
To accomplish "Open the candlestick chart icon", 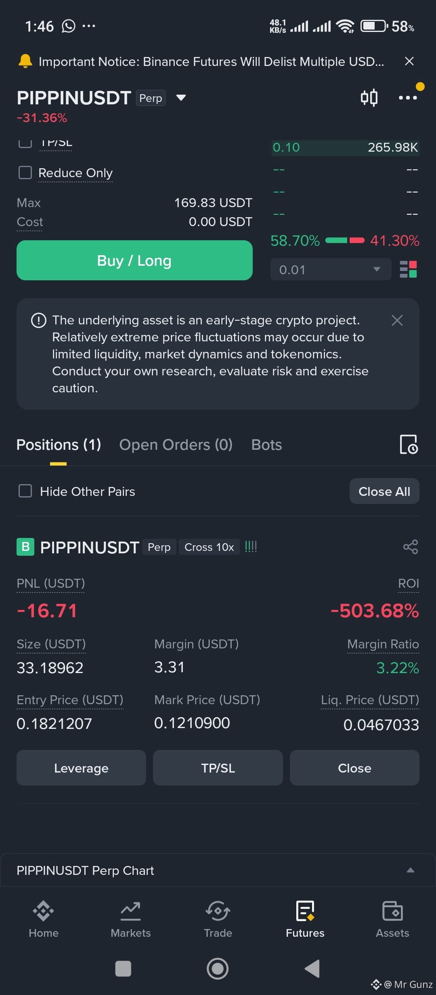I will coord(369,97).
